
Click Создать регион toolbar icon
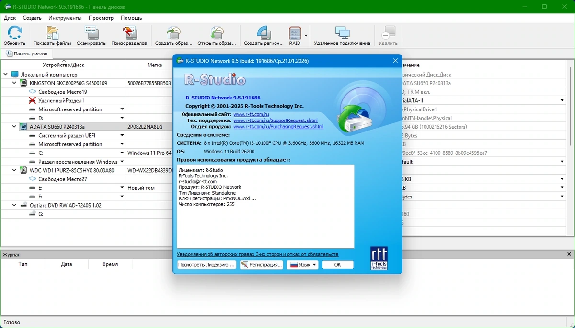click(x=264, y=33)
